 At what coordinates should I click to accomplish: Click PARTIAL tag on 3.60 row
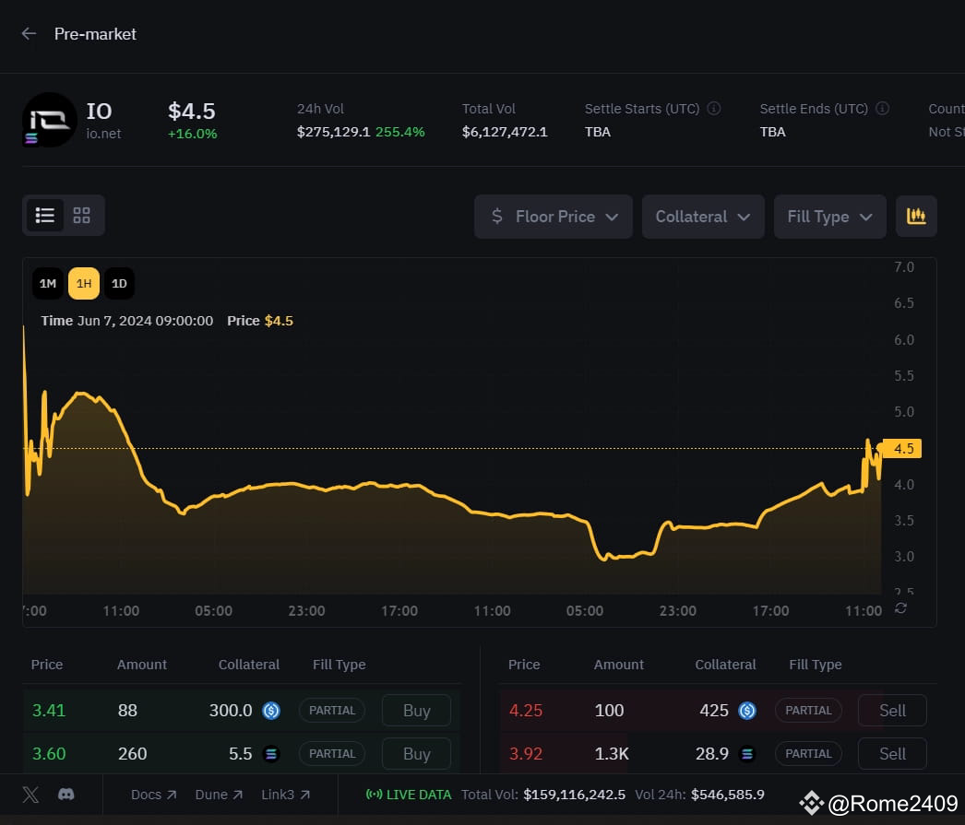(x=332, y=754)
